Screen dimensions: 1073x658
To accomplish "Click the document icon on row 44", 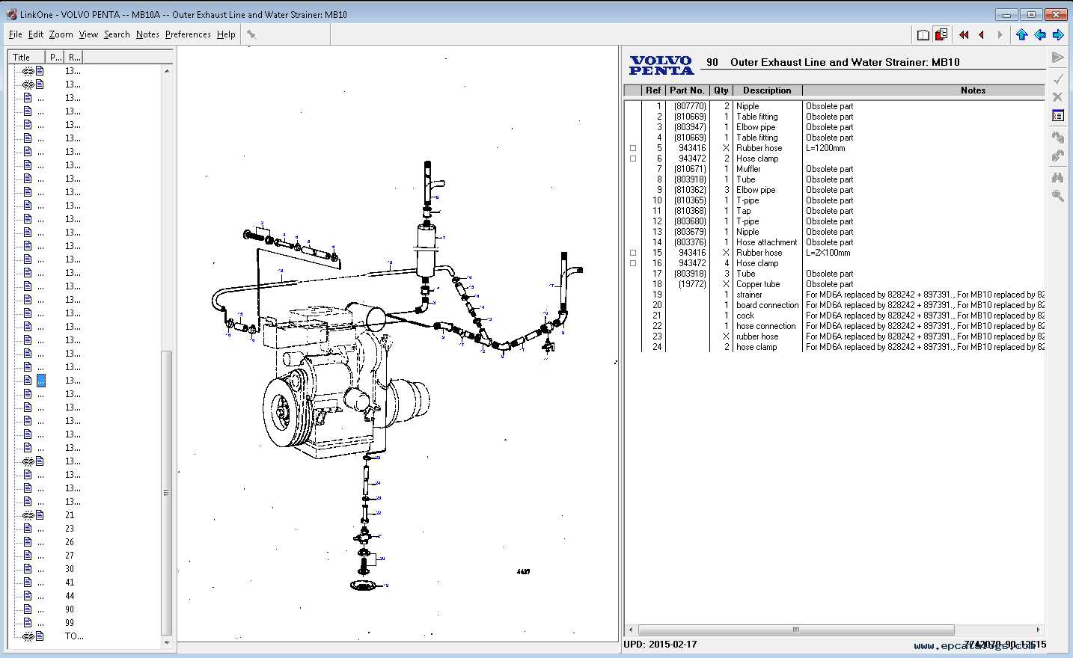I will (28, 596).
